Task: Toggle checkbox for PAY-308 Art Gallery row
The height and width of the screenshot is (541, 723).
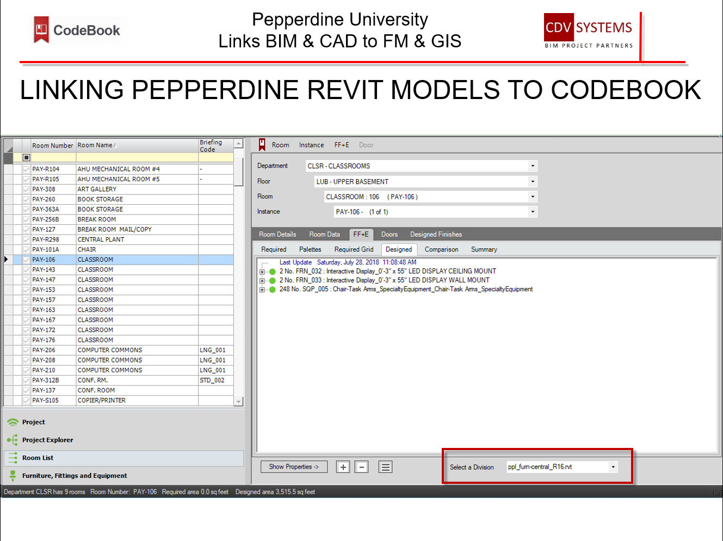Action: click(26, 189)
